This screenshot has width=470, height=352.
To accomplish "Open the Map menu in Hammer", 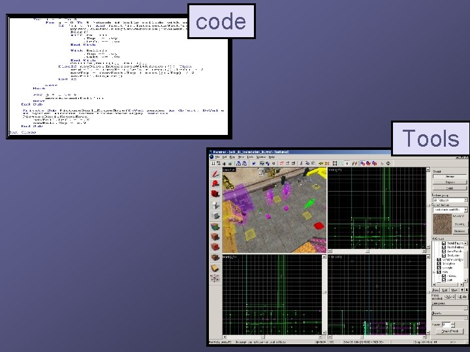I will coord(232,157).
